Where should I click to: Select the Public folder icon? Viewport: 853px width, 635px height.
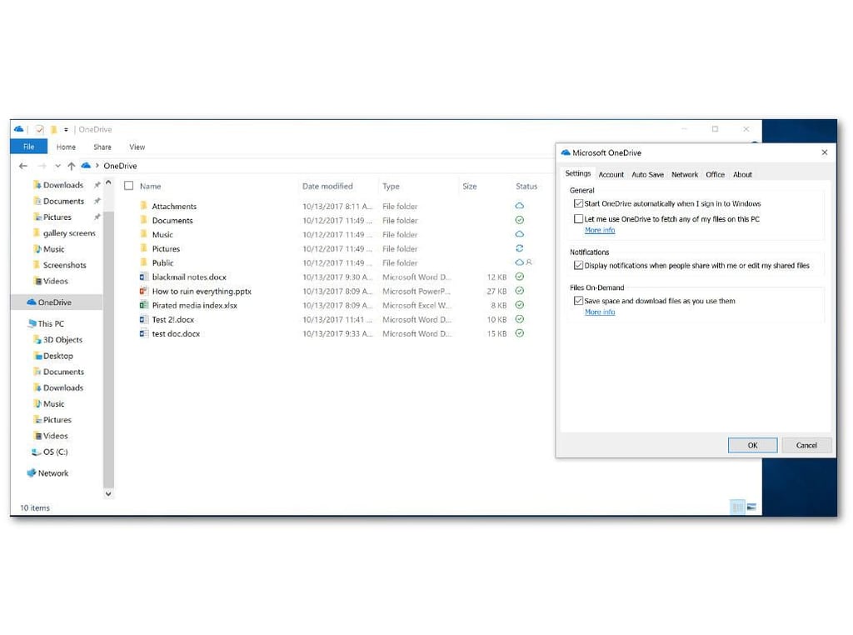(x=143, y=262)
